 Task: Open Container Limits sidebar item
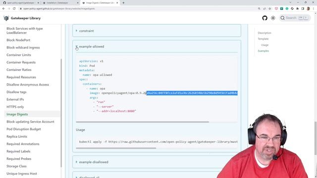click(x=19, y=55)
